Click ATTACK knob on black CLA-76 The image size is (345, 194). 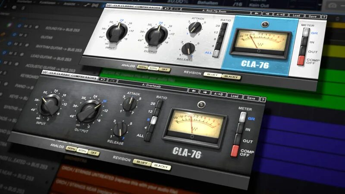pos(129,104)
